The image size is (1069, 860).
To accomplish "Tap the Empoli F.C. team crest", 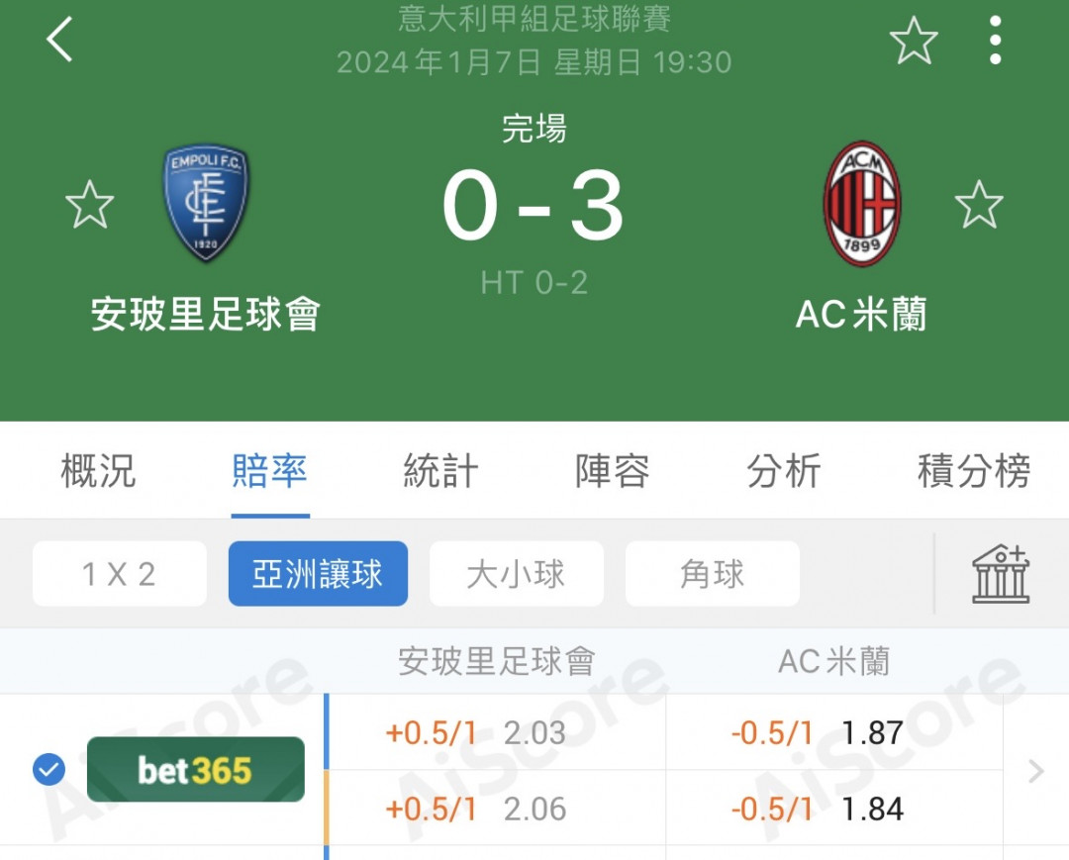I will pos(206,203).
